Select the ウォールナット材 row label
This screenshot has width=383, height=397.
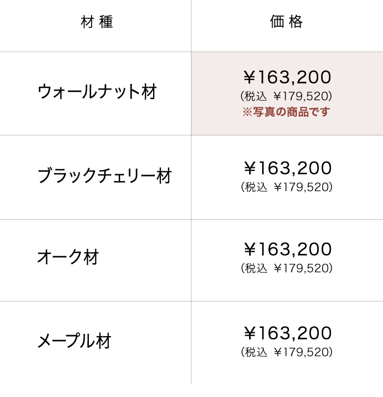97,92
